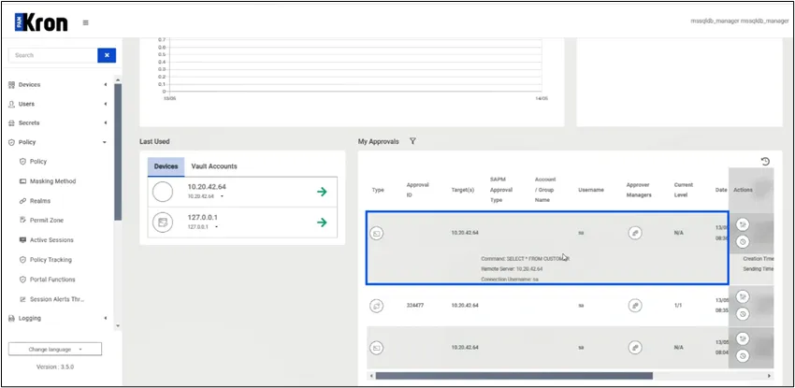Click the Target(s) column header
This screenshot has width=795, height=388.
pos(462,190)
